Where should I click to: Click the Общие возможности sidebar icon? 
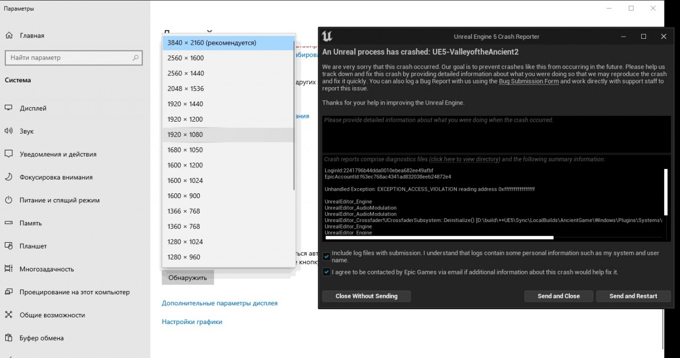click(x=8, y=315)
